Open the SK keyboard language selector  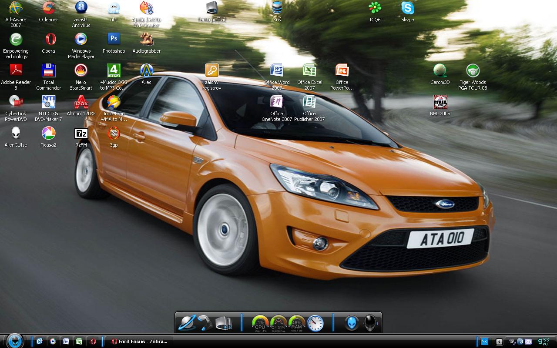[484, 342]
